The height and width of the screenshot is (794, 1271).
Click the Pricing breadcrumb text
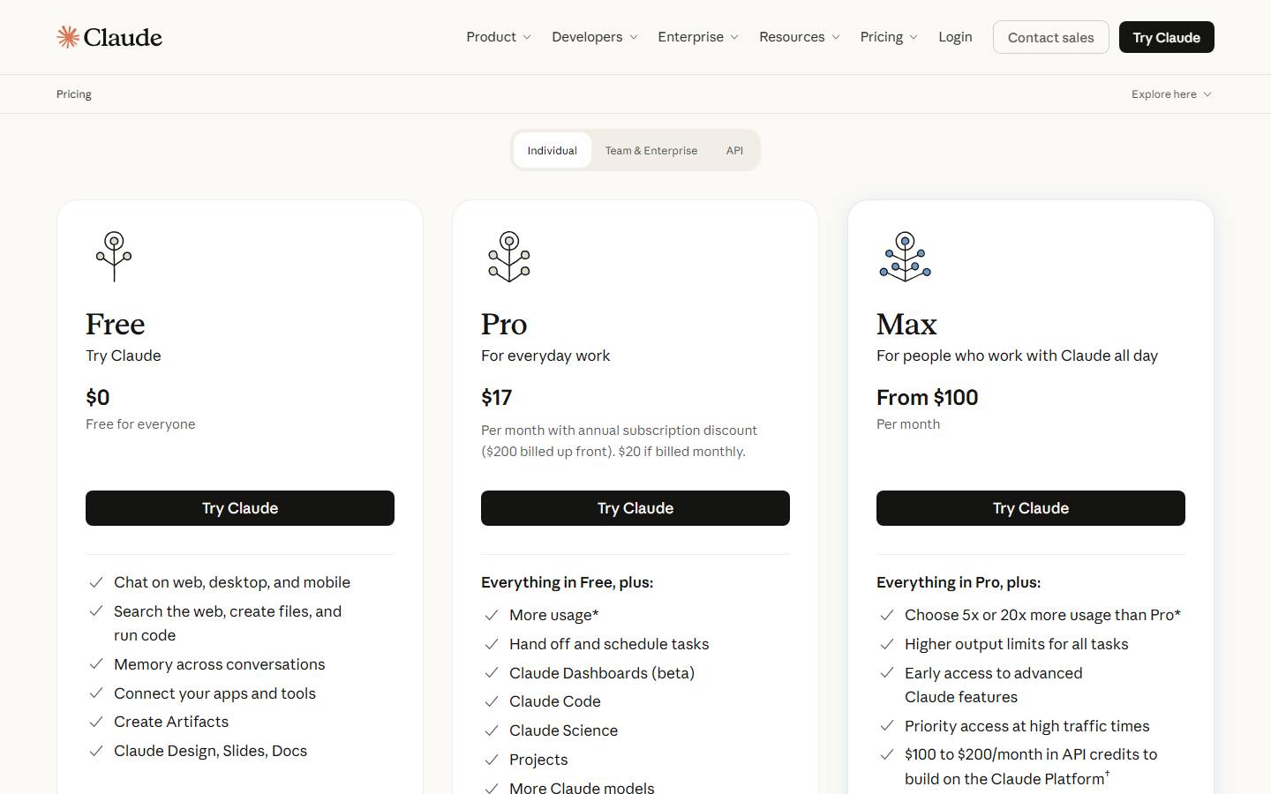74,94
